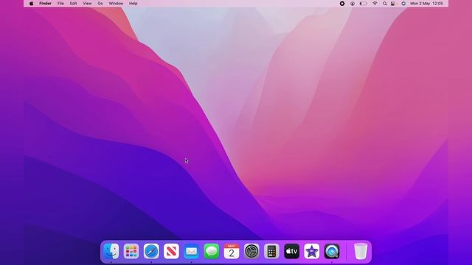Open System Preferences from the Dock
The height and width of the screenshot is (265, 472).
pos(251,251)
